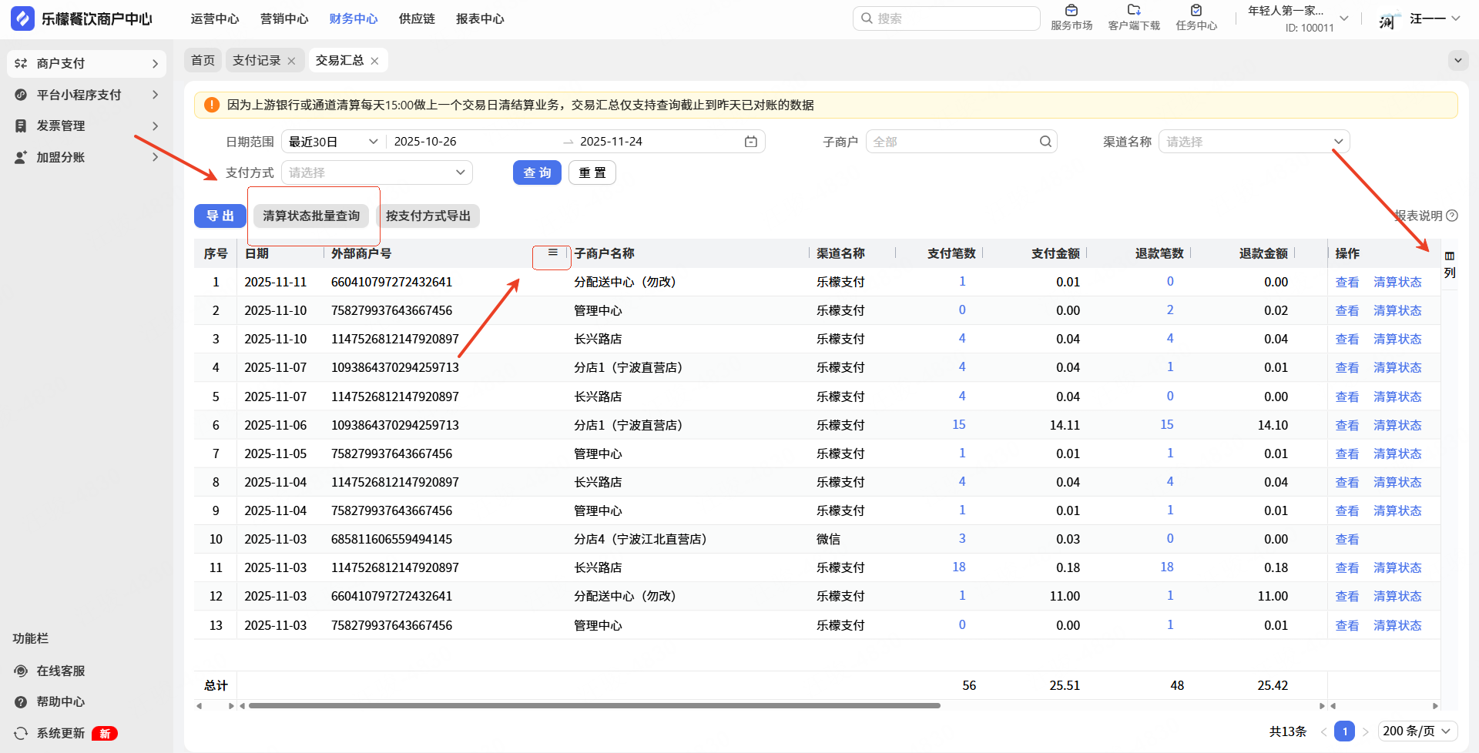Open the 渠道名称 dropdown

pyautogui.click(x=1253, y=142)
